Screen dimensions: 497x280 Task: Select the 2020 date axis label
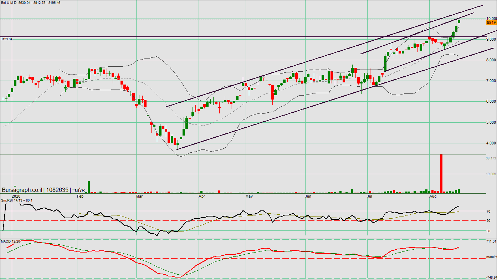pyautogui.click(x=16, y=196)
